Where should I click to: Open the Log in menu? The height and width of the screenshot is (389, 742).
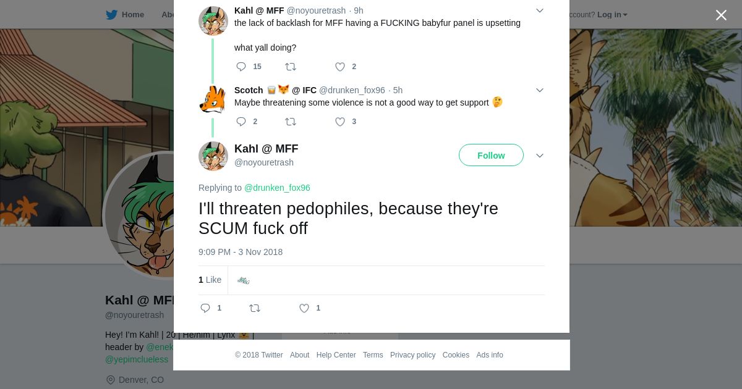point(612,14)
